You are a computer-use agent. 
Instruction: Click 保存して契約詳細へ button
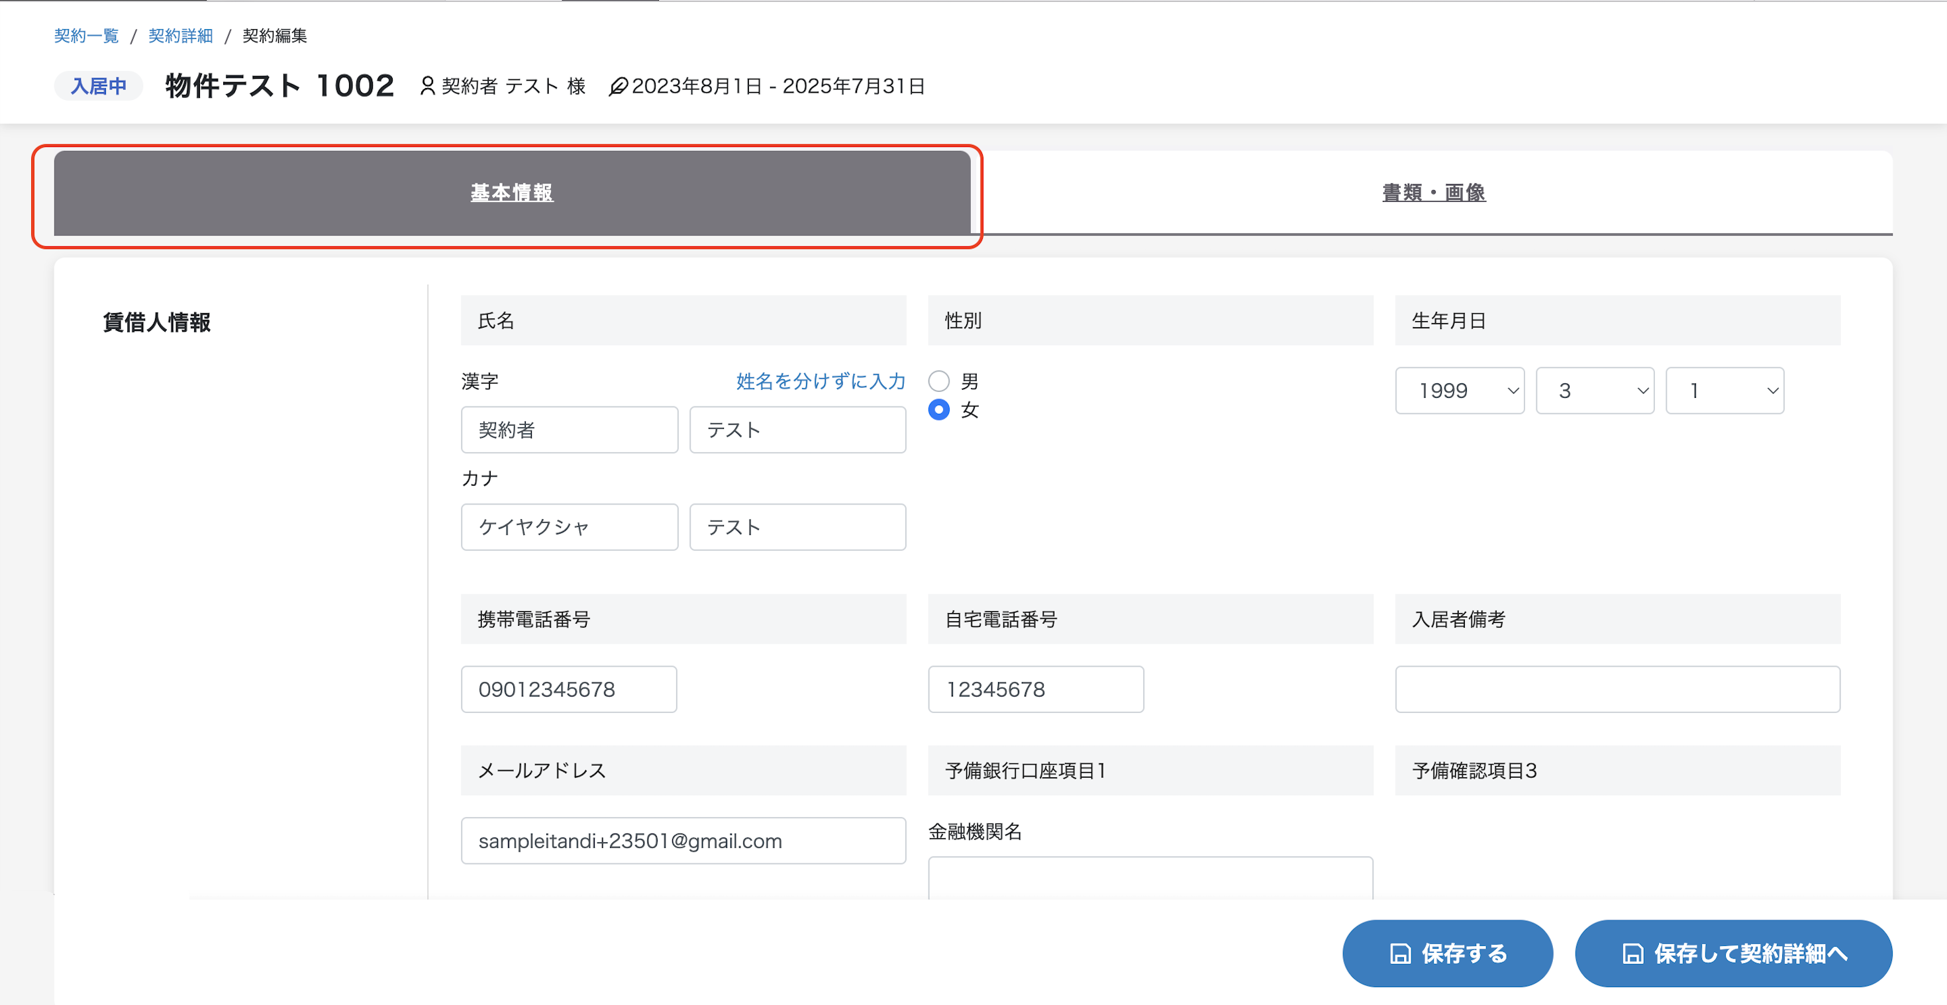(1733, 953)
